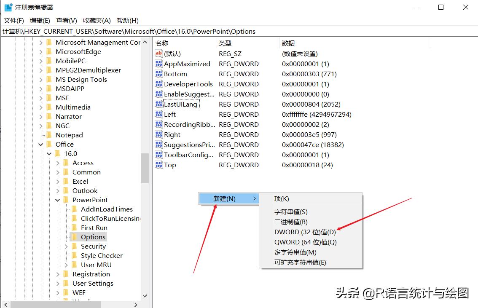Click tree horizontal scrollbar right arrow

136,305
